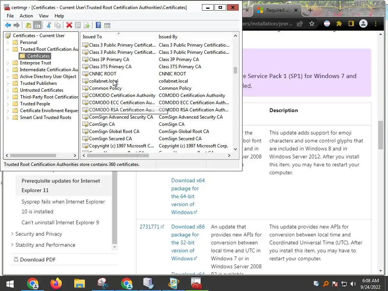Screen dimensions: 388x291
Task: Select Certificates folder under Trusted Root
Action: [35, 56]
